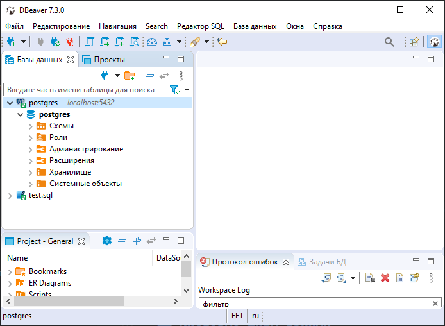Expand the Расширения folder
This screenshot has width=445, height=326.
coord(30,161)
